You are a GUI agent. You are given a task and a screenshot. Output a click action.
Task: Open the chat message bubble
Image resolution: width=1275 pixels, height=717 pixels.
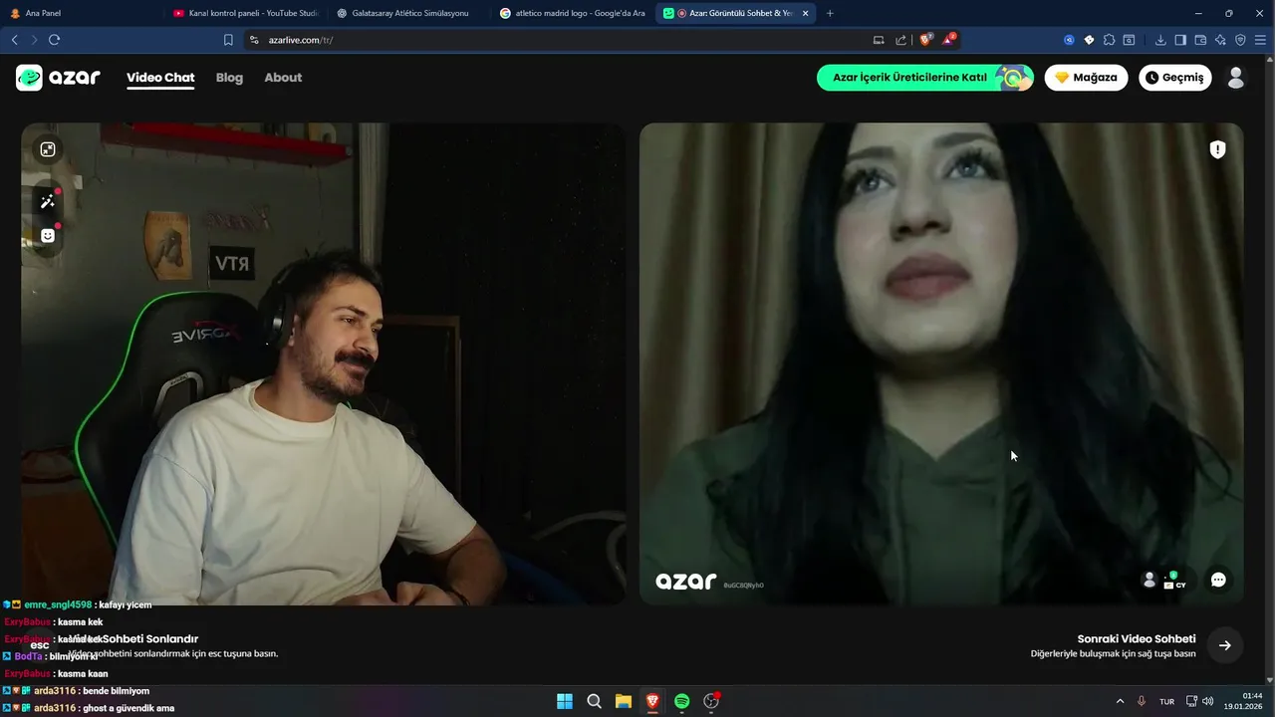pyautogui.click(x=1218, y=580)
